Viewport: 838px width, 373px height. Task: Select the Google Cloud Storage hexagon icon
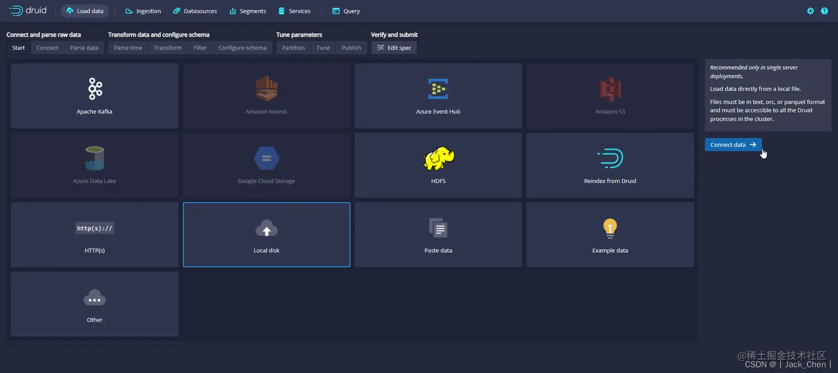pyautogui.click(x=267, y=159)
